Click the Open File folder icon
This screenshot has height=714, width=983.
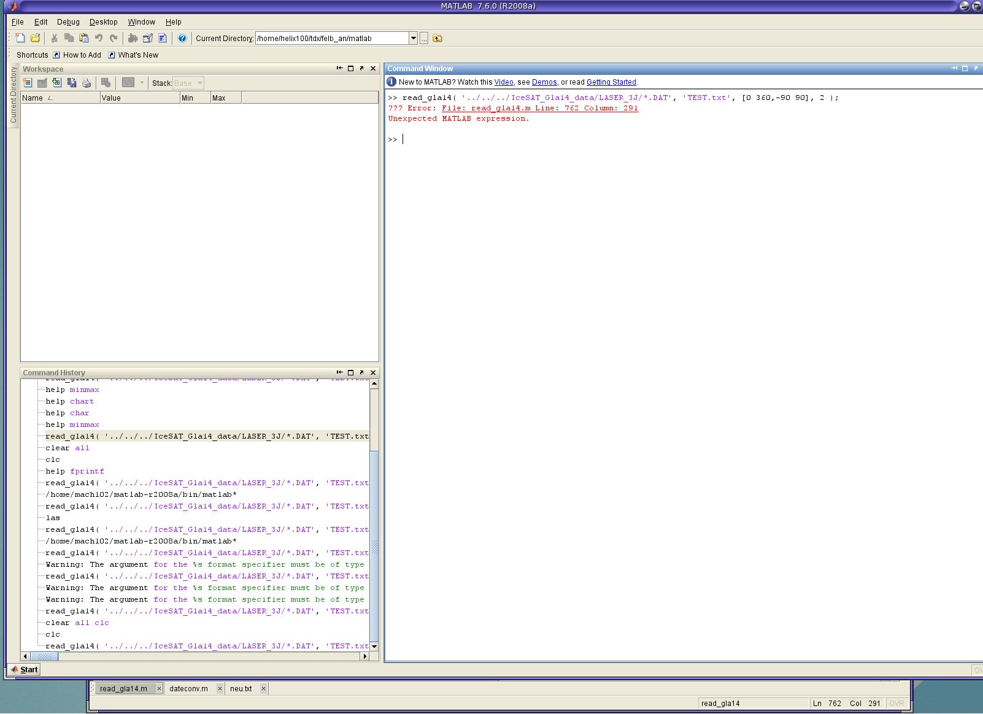pyautogui.click(x=36, y=38)
